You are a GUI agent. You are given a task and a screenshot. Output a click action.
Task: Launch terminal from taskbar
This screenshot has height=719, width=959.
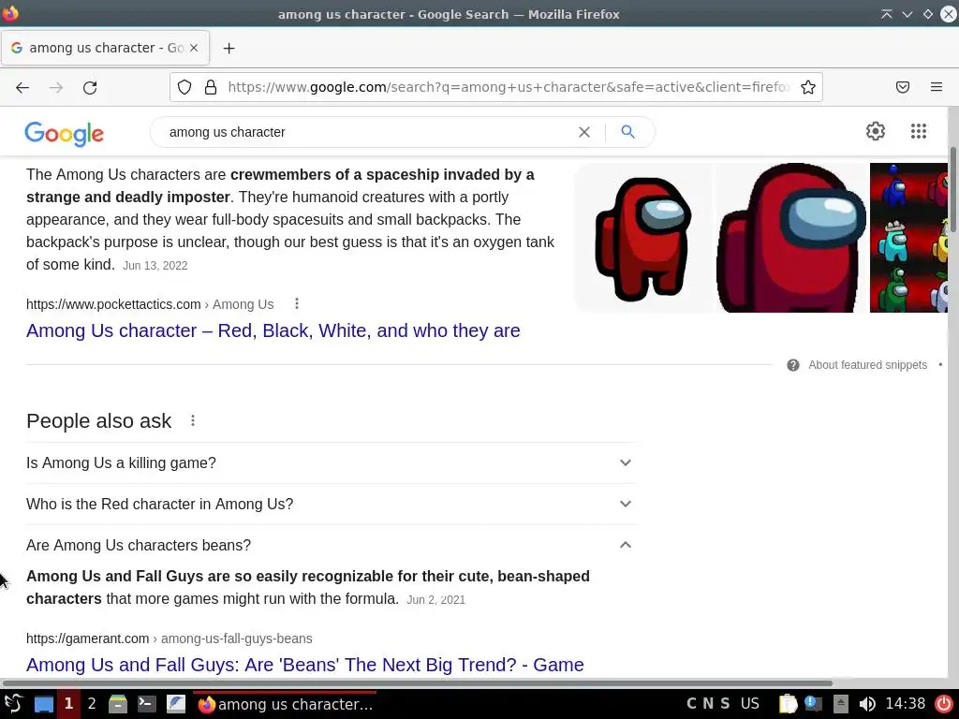coord(146,704)
